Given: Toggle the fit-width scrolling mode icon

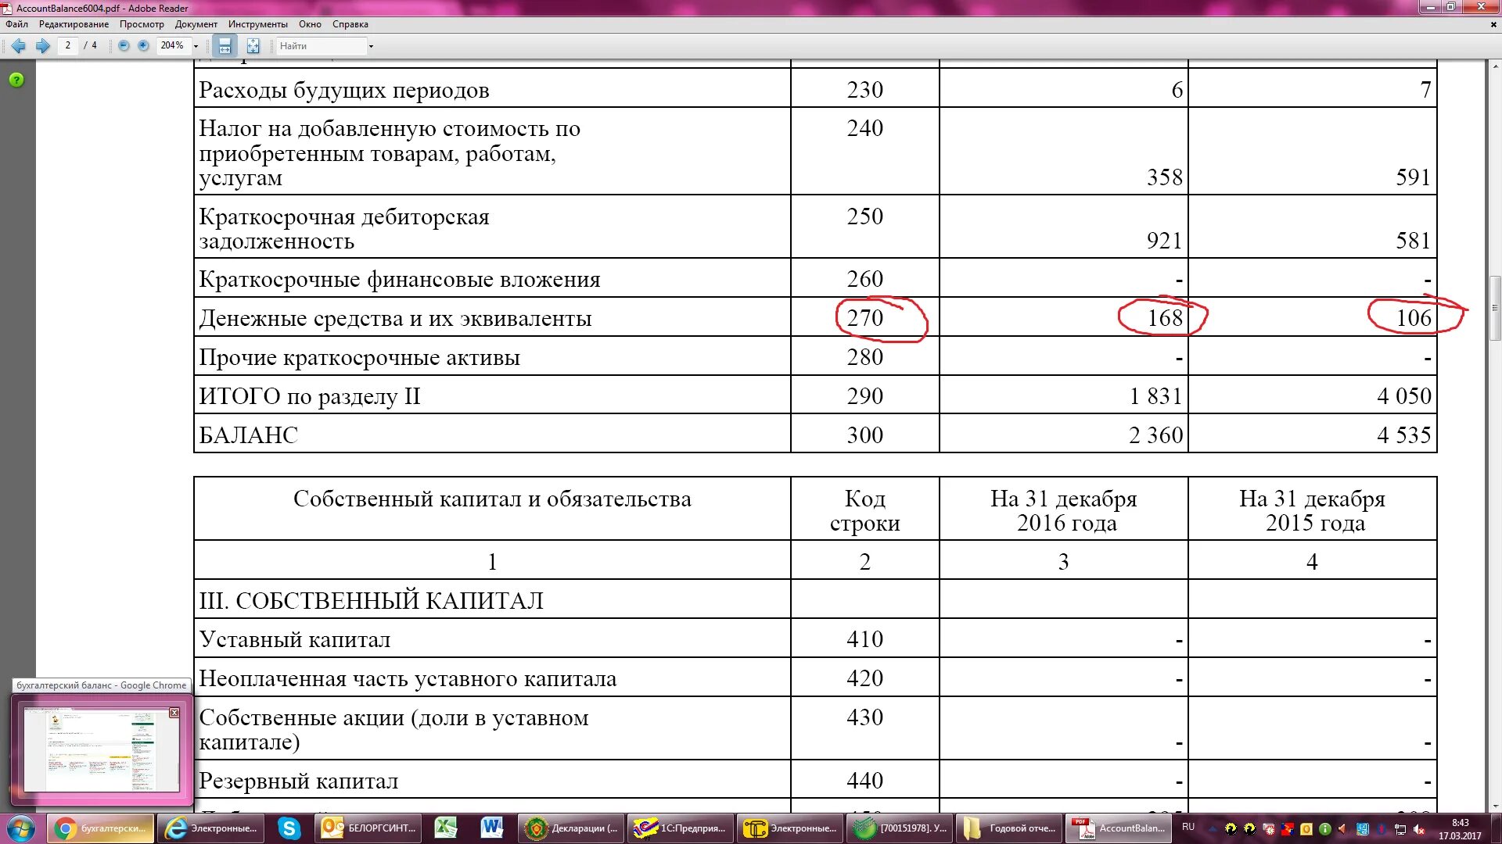Looking at the screenshot, I should (225, 46).
